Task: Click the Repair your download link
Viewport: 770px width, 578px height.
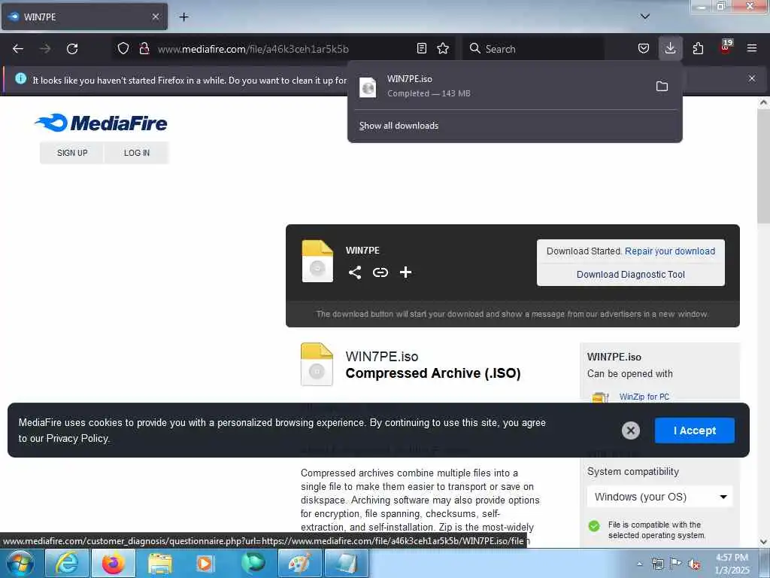Action: tap(670, 251)
